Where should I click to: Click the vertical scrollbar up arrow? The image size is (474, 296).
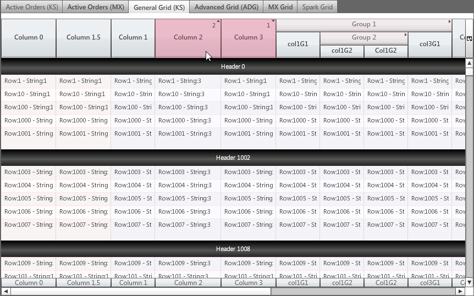tap(469, 63)
